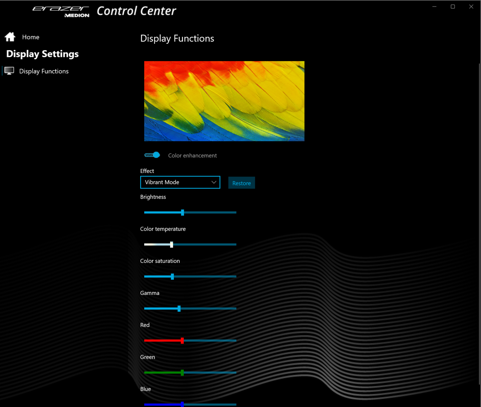Select the Home label in the sidebar
Viewport: 481px width, 407px height.
(31, 37)
